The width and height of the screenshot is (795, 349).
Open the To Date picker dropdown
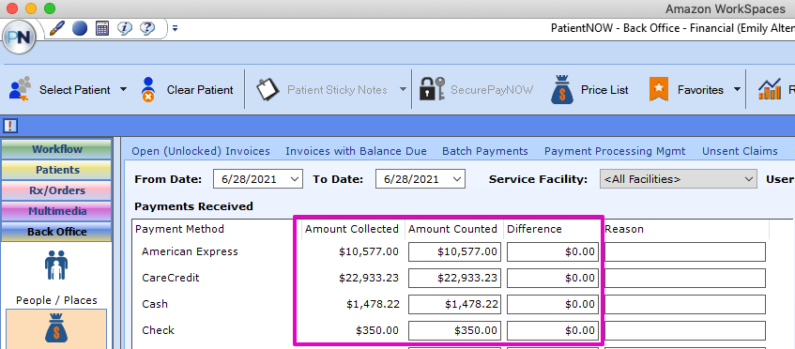coord(457,179)
